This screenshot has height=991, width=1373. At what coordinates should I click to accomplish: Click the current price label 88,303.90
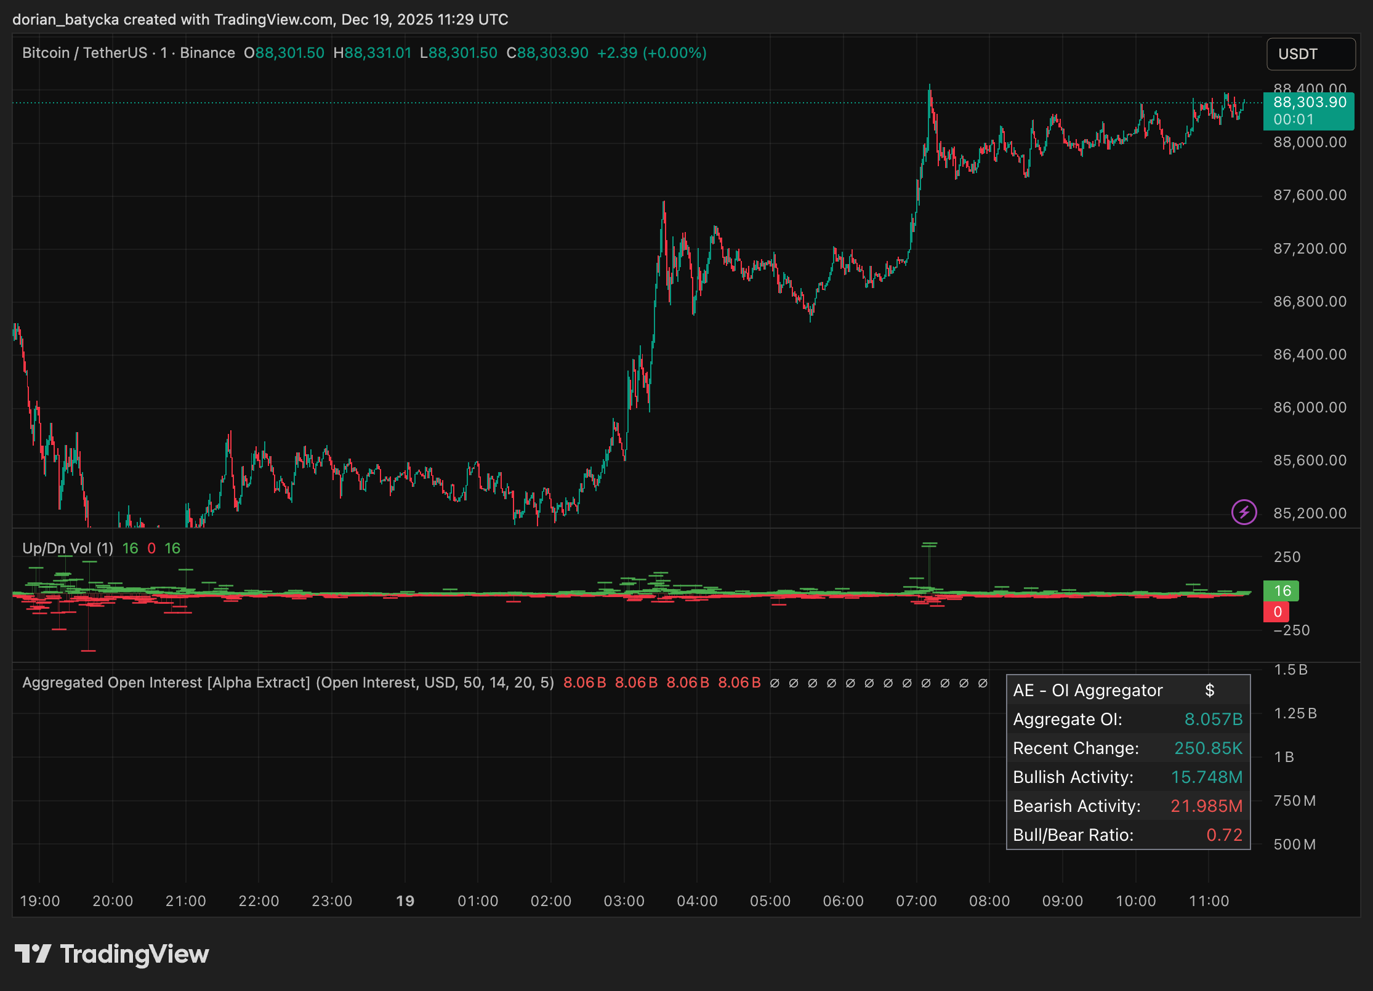[x=1308, y=103]
